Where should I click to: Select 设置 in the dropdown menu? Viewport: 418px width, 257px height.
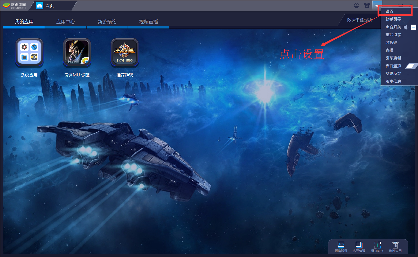[389, 11]
